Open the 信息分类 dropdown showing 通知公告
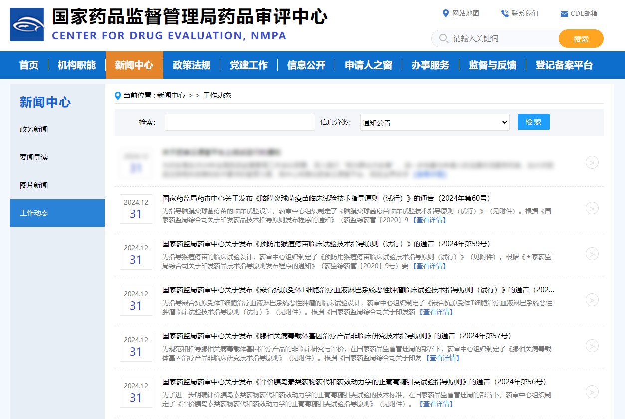 coord(434,122)
